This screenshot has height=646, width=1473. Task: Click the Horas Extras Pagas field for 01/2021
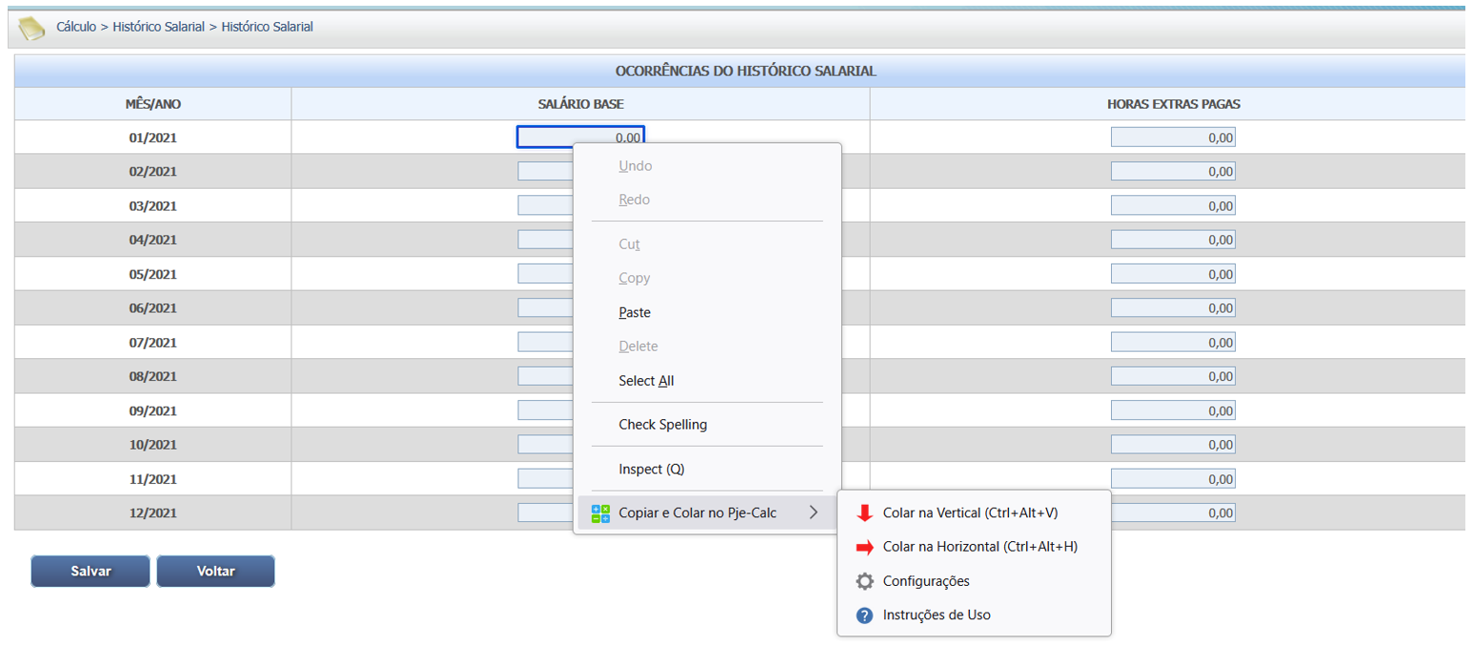1173,137
